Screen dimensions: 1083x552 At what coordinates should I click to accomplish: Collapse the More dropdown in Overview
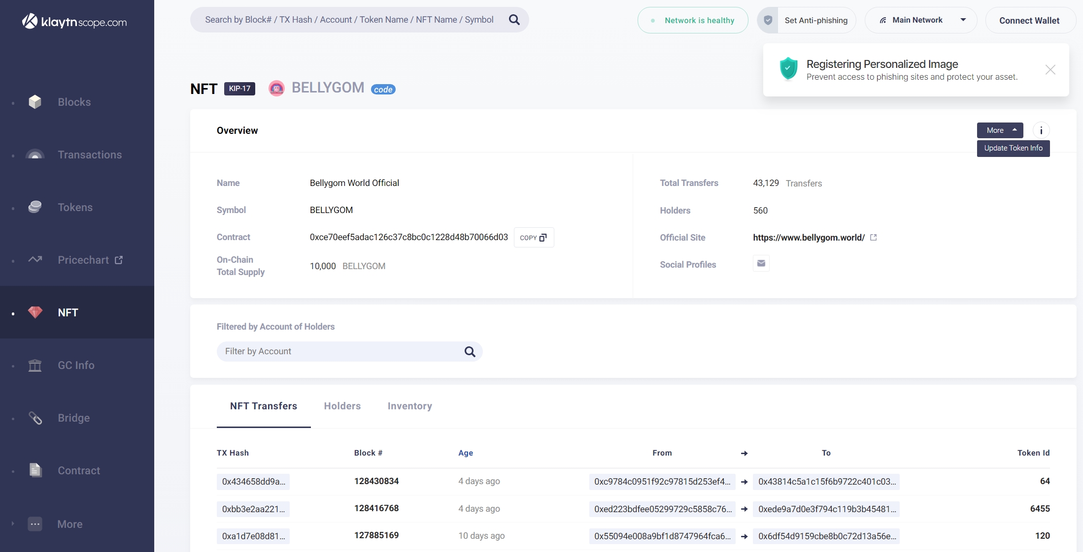(x=1000, y=130)
